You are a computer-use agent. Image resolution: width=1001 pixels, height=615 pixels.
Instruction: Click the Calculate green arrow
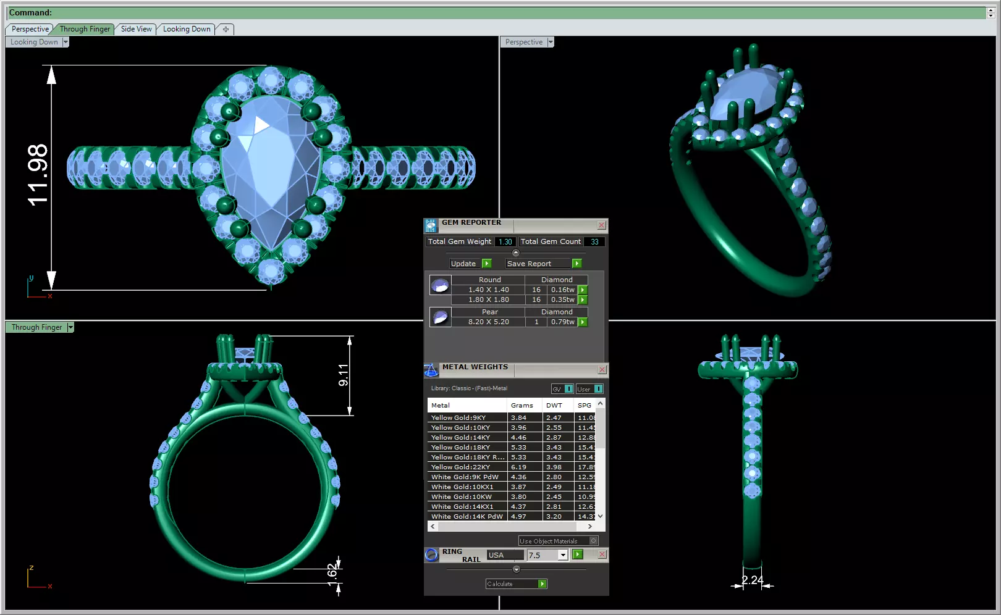542,584
